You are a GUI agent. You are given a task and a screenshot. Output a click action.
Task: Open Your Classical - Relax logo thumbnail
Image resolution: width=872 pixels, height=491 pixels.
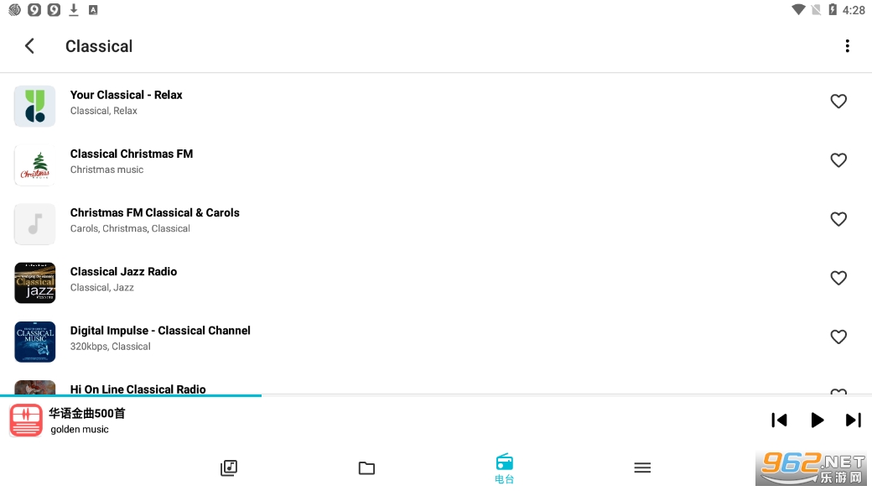35,107
